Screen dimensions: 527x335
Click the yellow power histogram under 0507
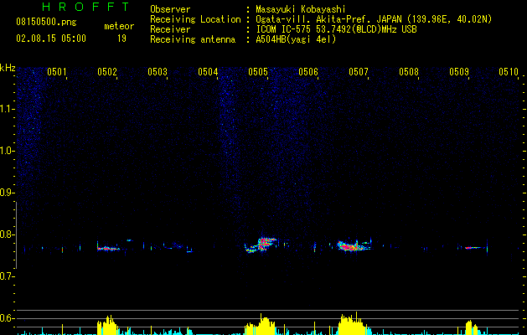(353, 323)
